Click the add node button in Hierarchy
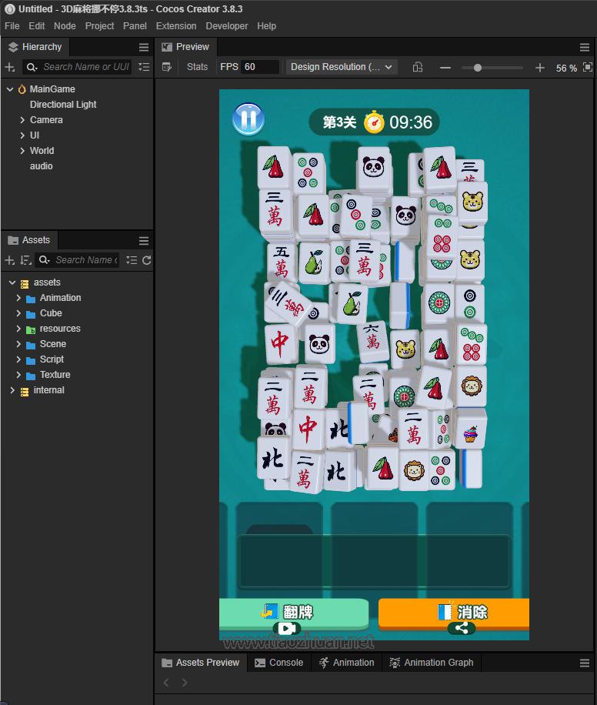This screenshot has width=597, height=705. tap(10, 67)
